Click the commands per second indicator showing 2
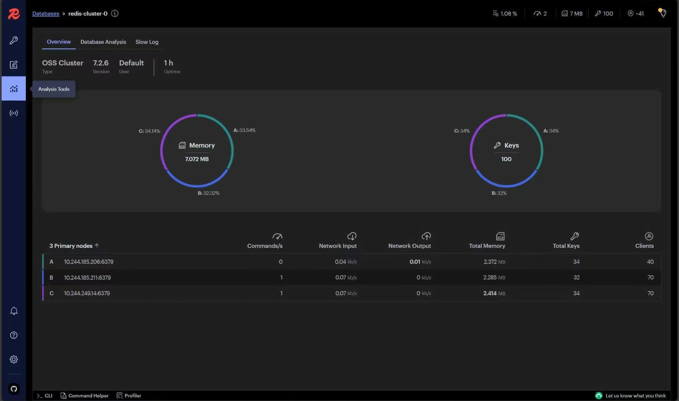Viewport: 679px width, 401px height. point(540,13)
